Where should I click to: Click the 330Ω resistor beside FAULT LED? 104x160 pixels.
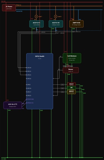click(x=62, y=85)
